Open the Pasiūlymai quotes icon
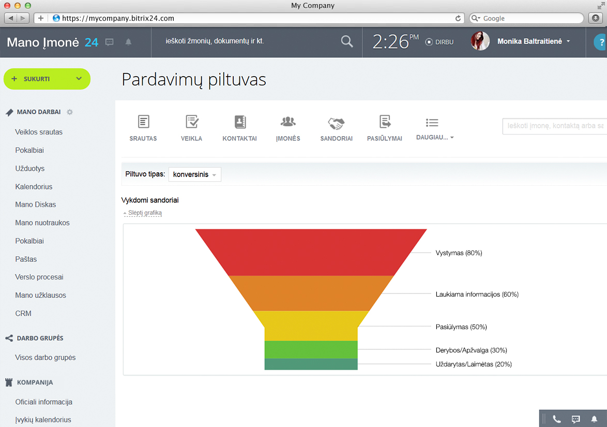The height and width of the screenshot is (427, 607). (x=385, y=122)
